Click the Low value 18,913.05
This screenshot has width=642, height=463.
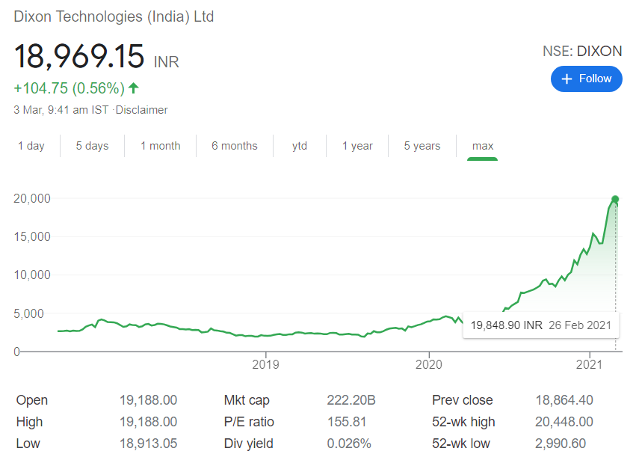(148, 444)
